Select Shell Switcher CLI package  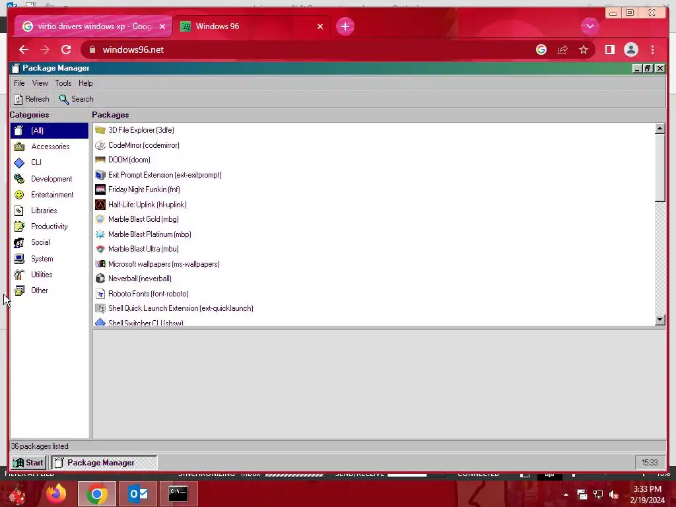tap(139, 322)
